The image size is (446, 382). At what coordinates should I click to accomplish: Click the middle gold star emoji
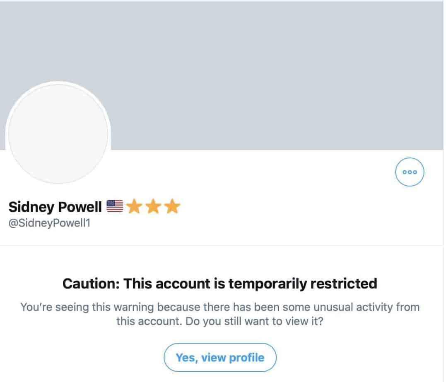[153, 206]
